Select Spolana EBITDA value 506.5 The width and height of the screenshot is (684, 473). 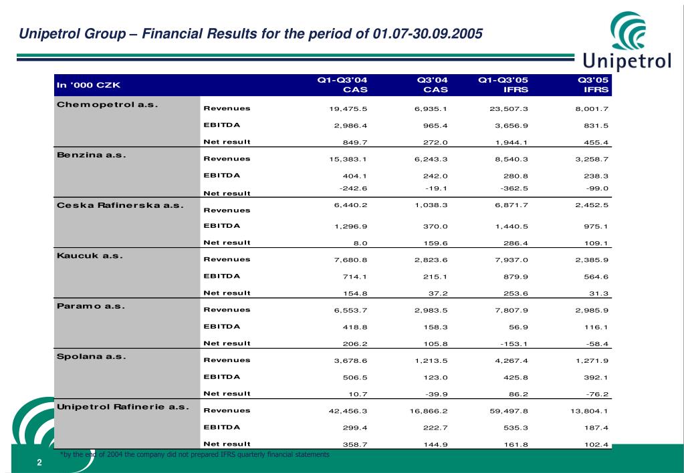(x=355, y=377)
